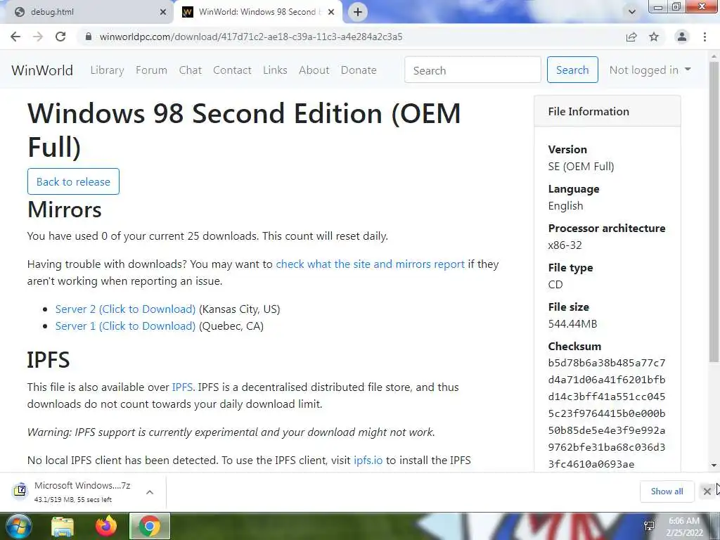720x540 pixels.
Task: Open the Donate nav link
Action: (x=359, y=70)
